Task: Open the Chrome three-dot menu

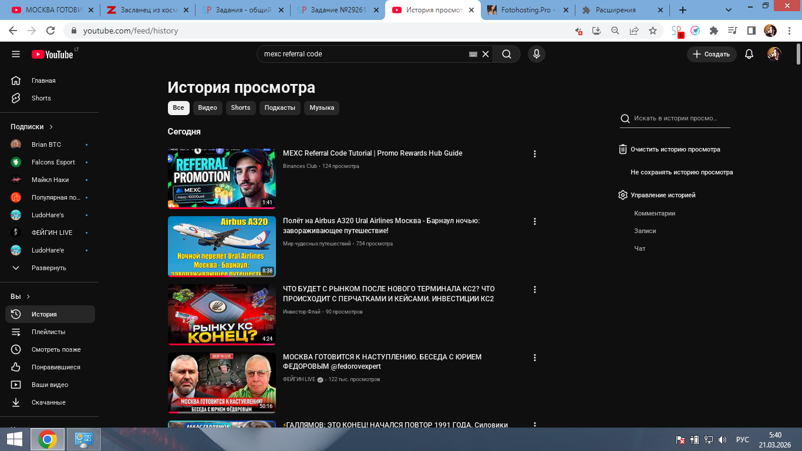Action: (790, 31)
